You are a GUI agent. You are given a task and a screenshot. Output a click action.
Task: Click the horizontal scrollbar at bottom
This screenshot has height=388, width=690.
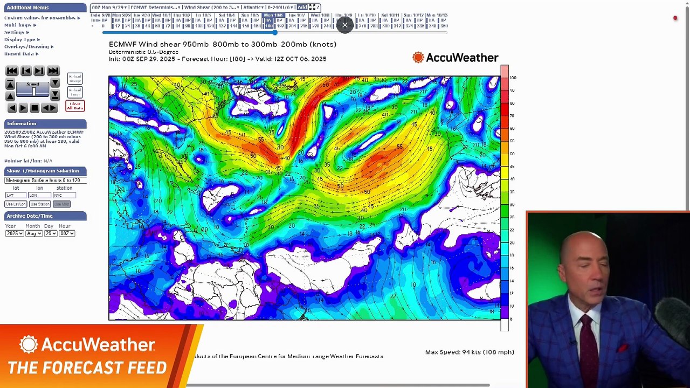pos(338,385)
